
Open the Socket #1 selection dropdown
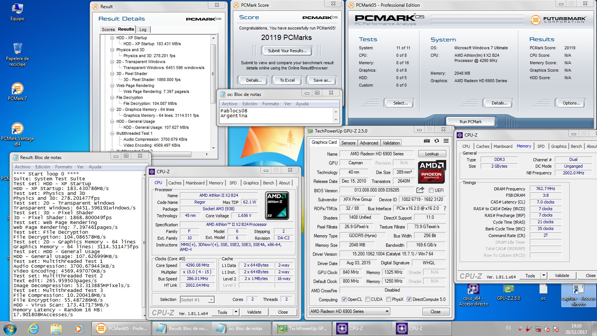(197, 299)
